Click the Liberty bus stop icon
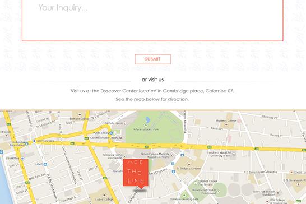Screen dimensions: 306x204 [x=45, y=164]
